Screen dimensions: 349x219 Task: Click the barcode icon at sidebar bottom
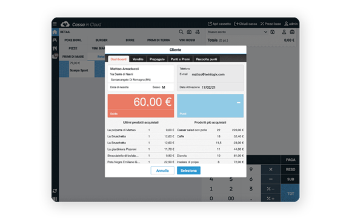point(55,199)
